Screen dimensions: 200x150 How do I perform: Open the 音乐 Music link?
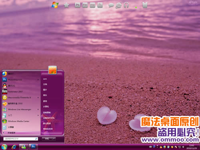(45, 95)
